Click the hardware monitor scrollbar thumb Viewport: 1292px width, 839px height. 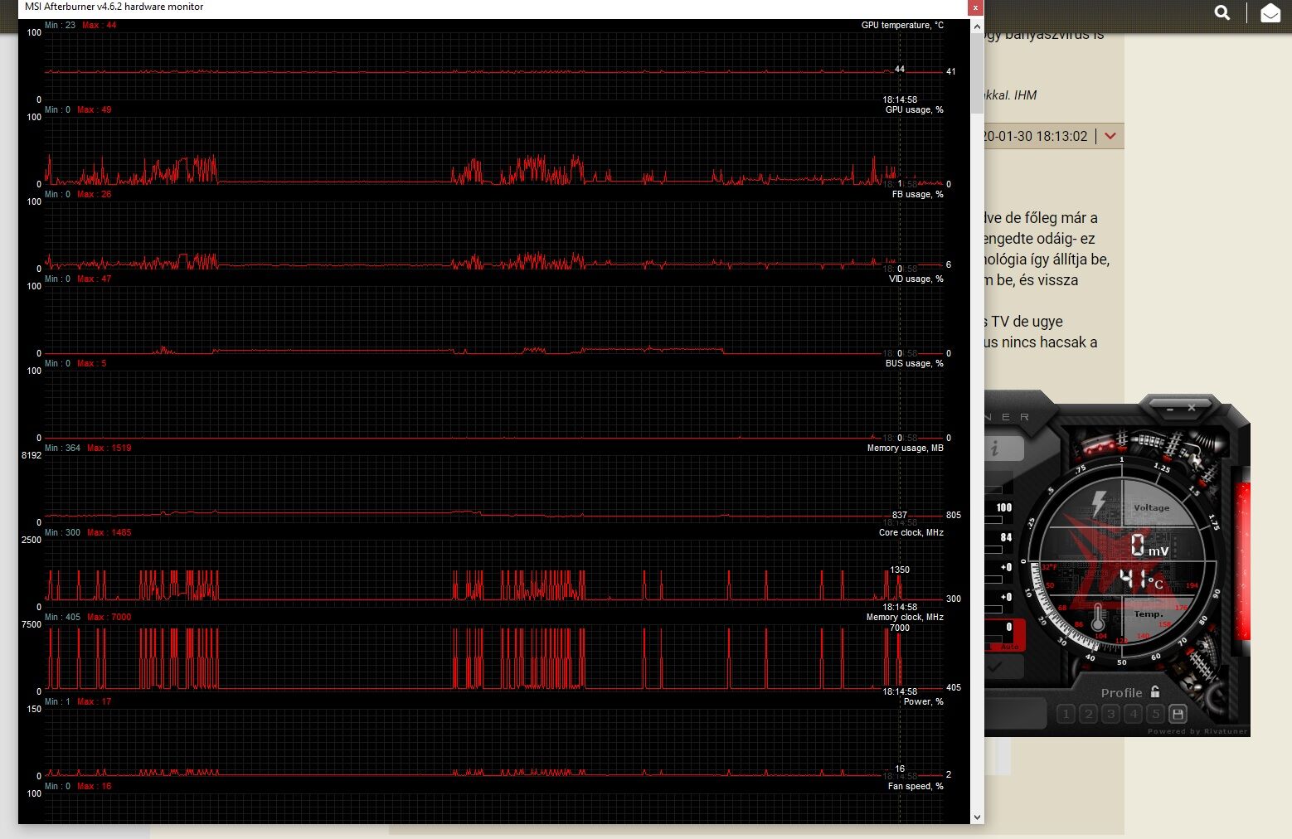tap(977, 73)
